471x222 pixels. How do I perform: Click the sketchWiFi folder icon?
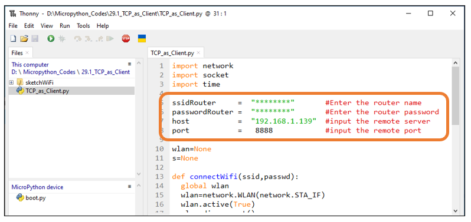pyautogui.click(x=20, y=82)
